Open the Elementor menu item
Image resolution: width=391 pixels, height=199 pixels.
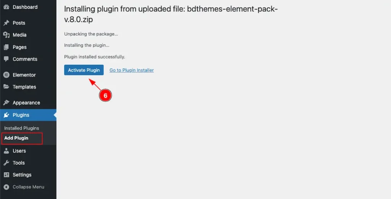(x=24, y=75)
